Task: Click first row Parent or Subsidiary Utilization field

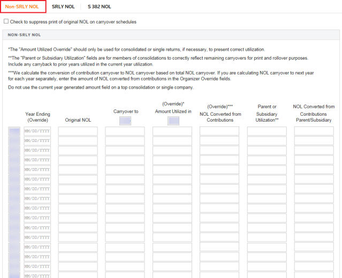Action: 267,131
